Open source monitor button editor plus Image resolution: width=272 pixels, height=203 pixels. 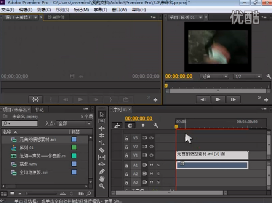(155, 100)
